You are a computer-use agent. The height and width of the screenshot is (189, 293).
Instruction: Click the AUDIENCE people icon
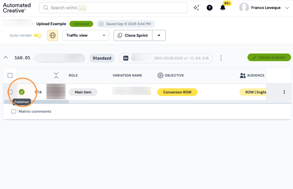coord(243,75)
